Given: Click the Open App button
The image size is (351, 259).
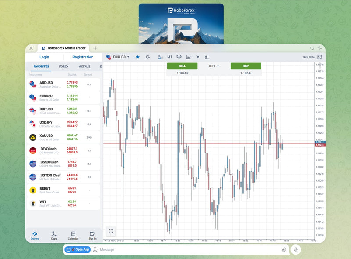Looking at the screenshot, I should tap(78, 250).
